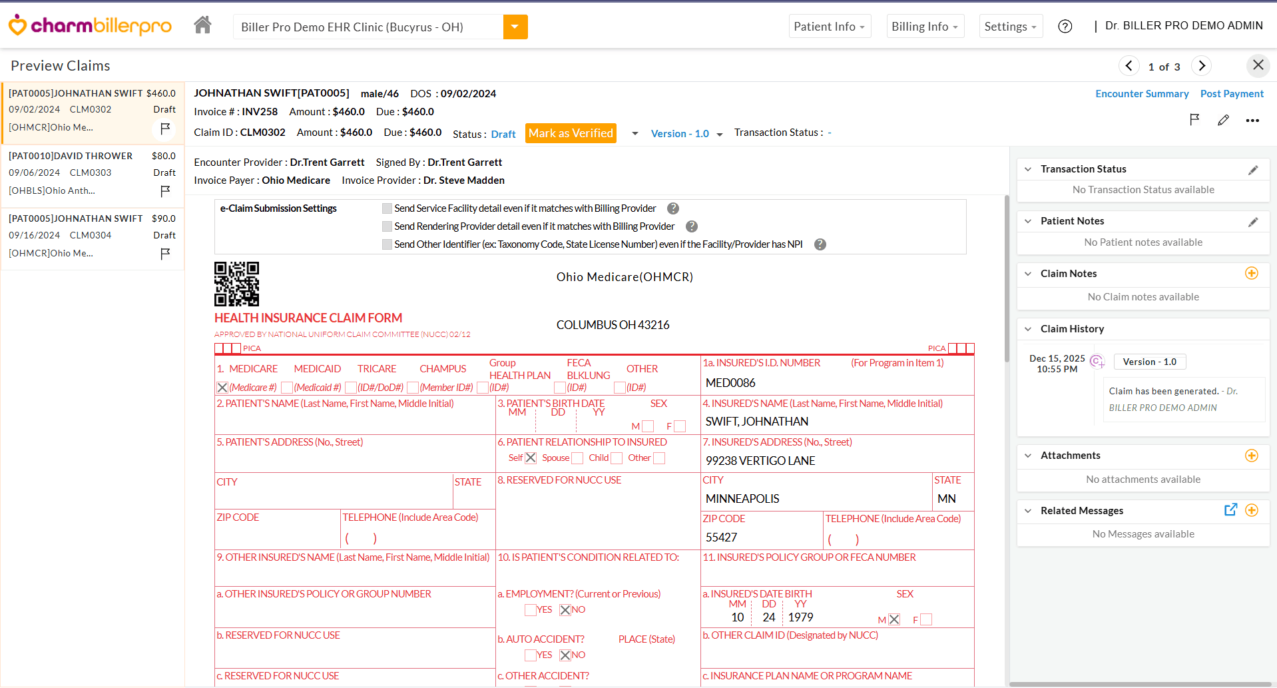Check the Tricare checkbox on claim form
1277x688 pixels.
point(351,388)
